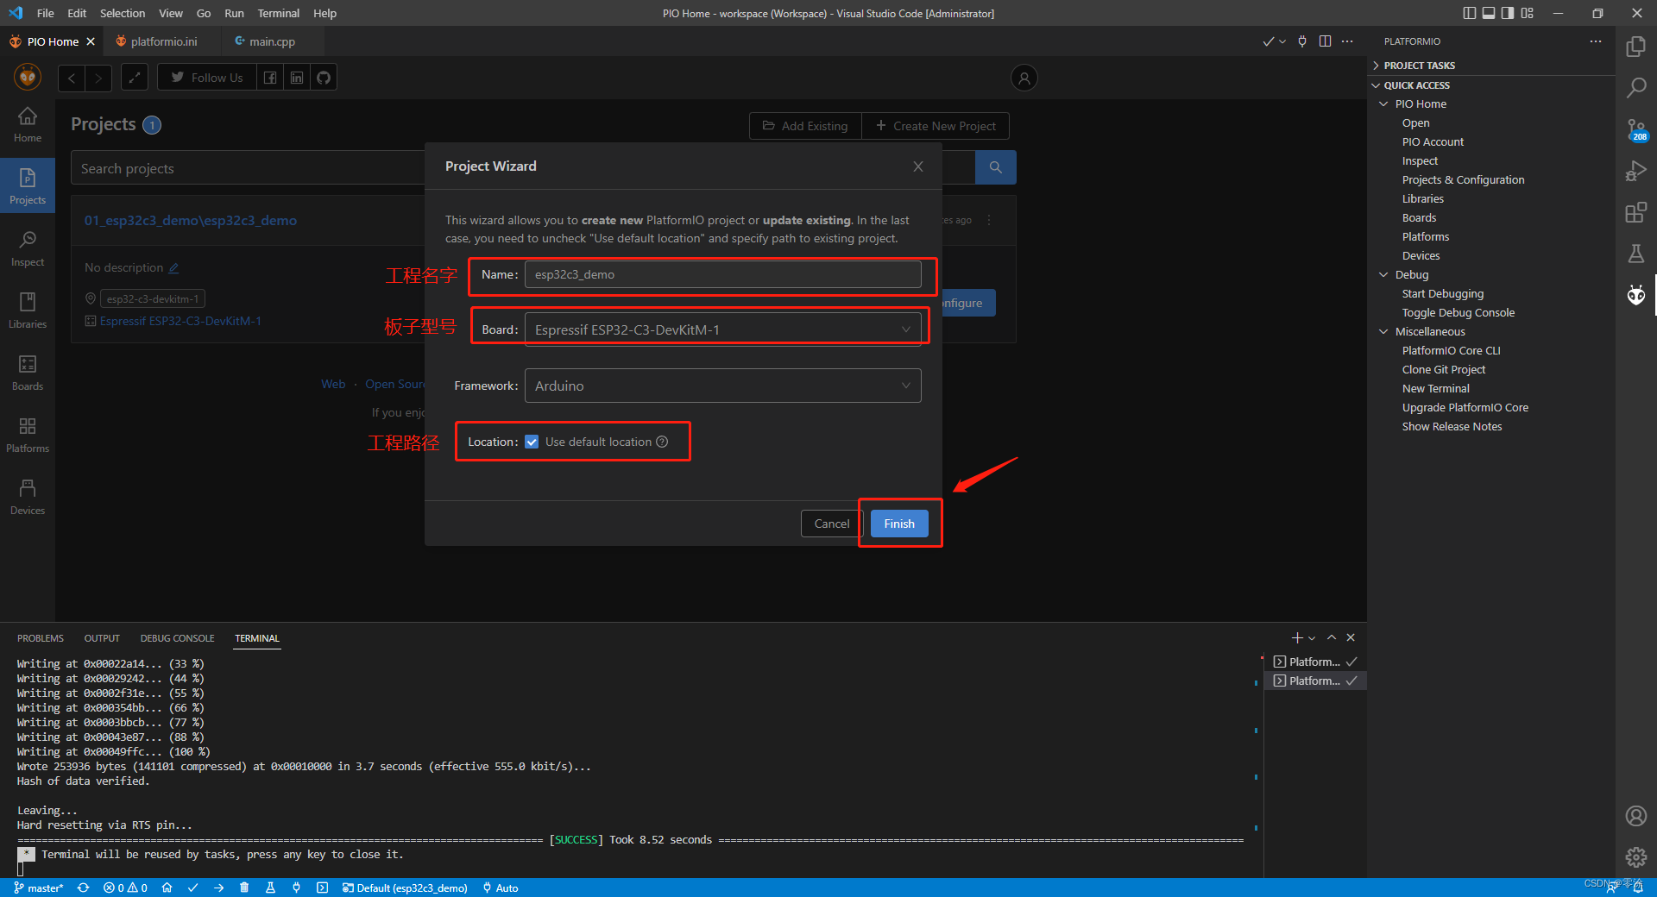
Task: Click PlatformIO Upload arrow in status bar
Action: tap(219, 888)
